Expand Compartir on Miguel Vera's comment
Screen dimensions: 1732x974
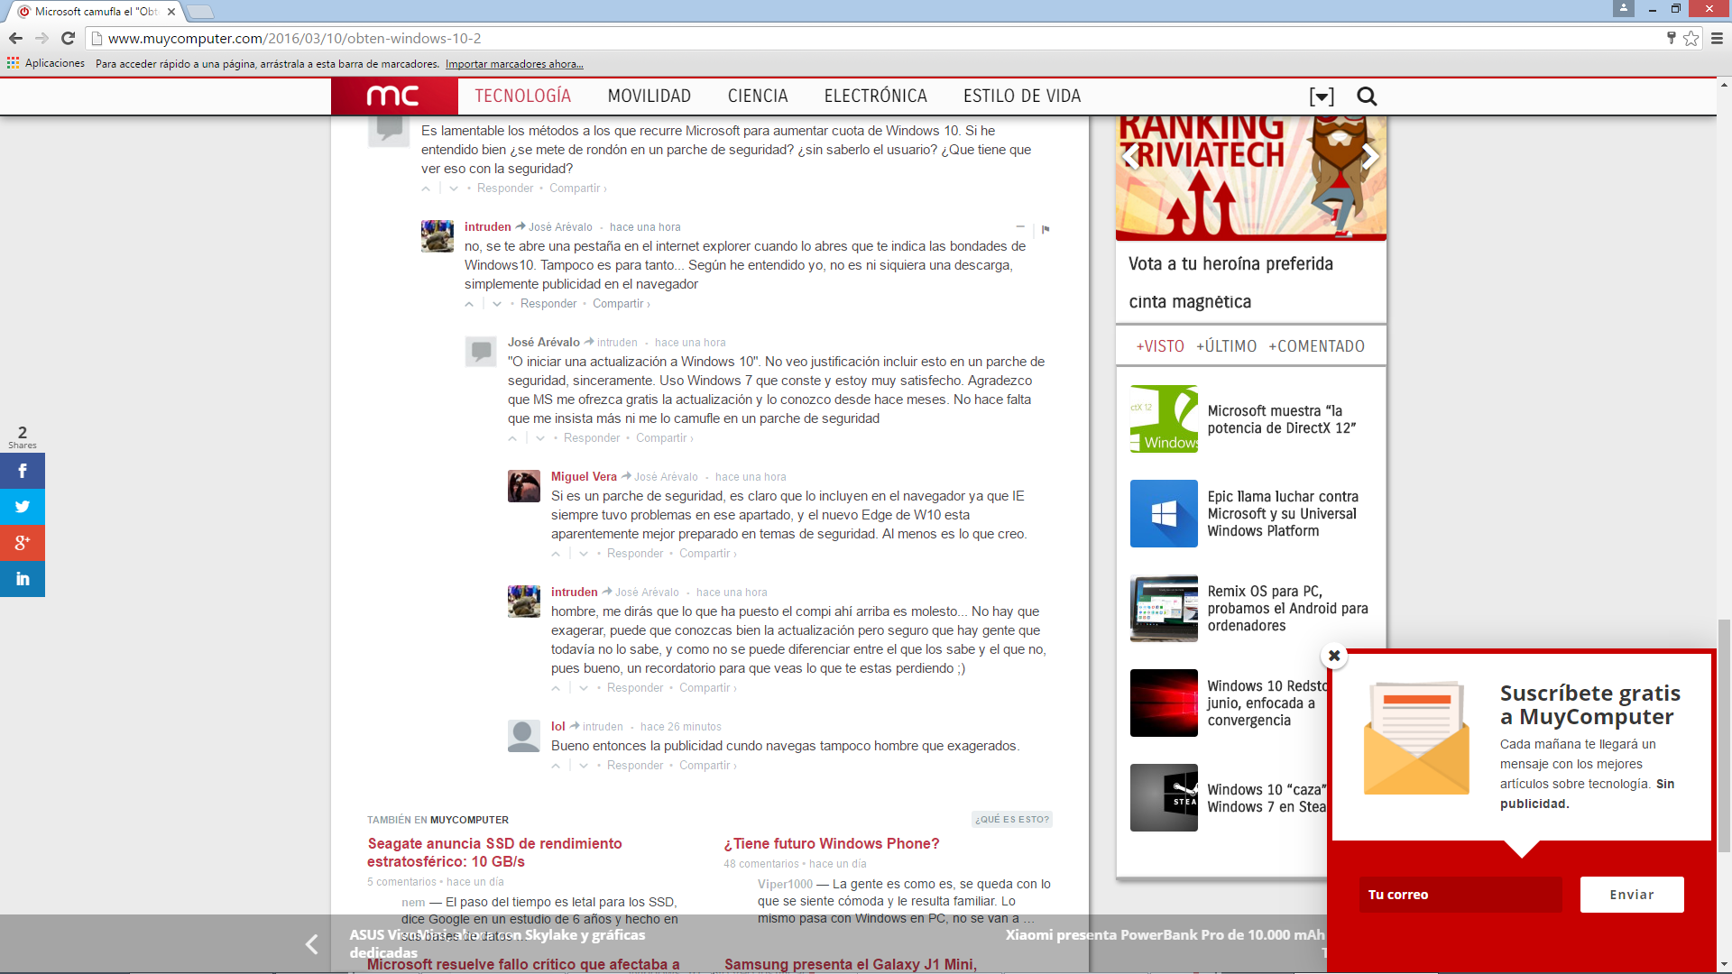point(708,554)
